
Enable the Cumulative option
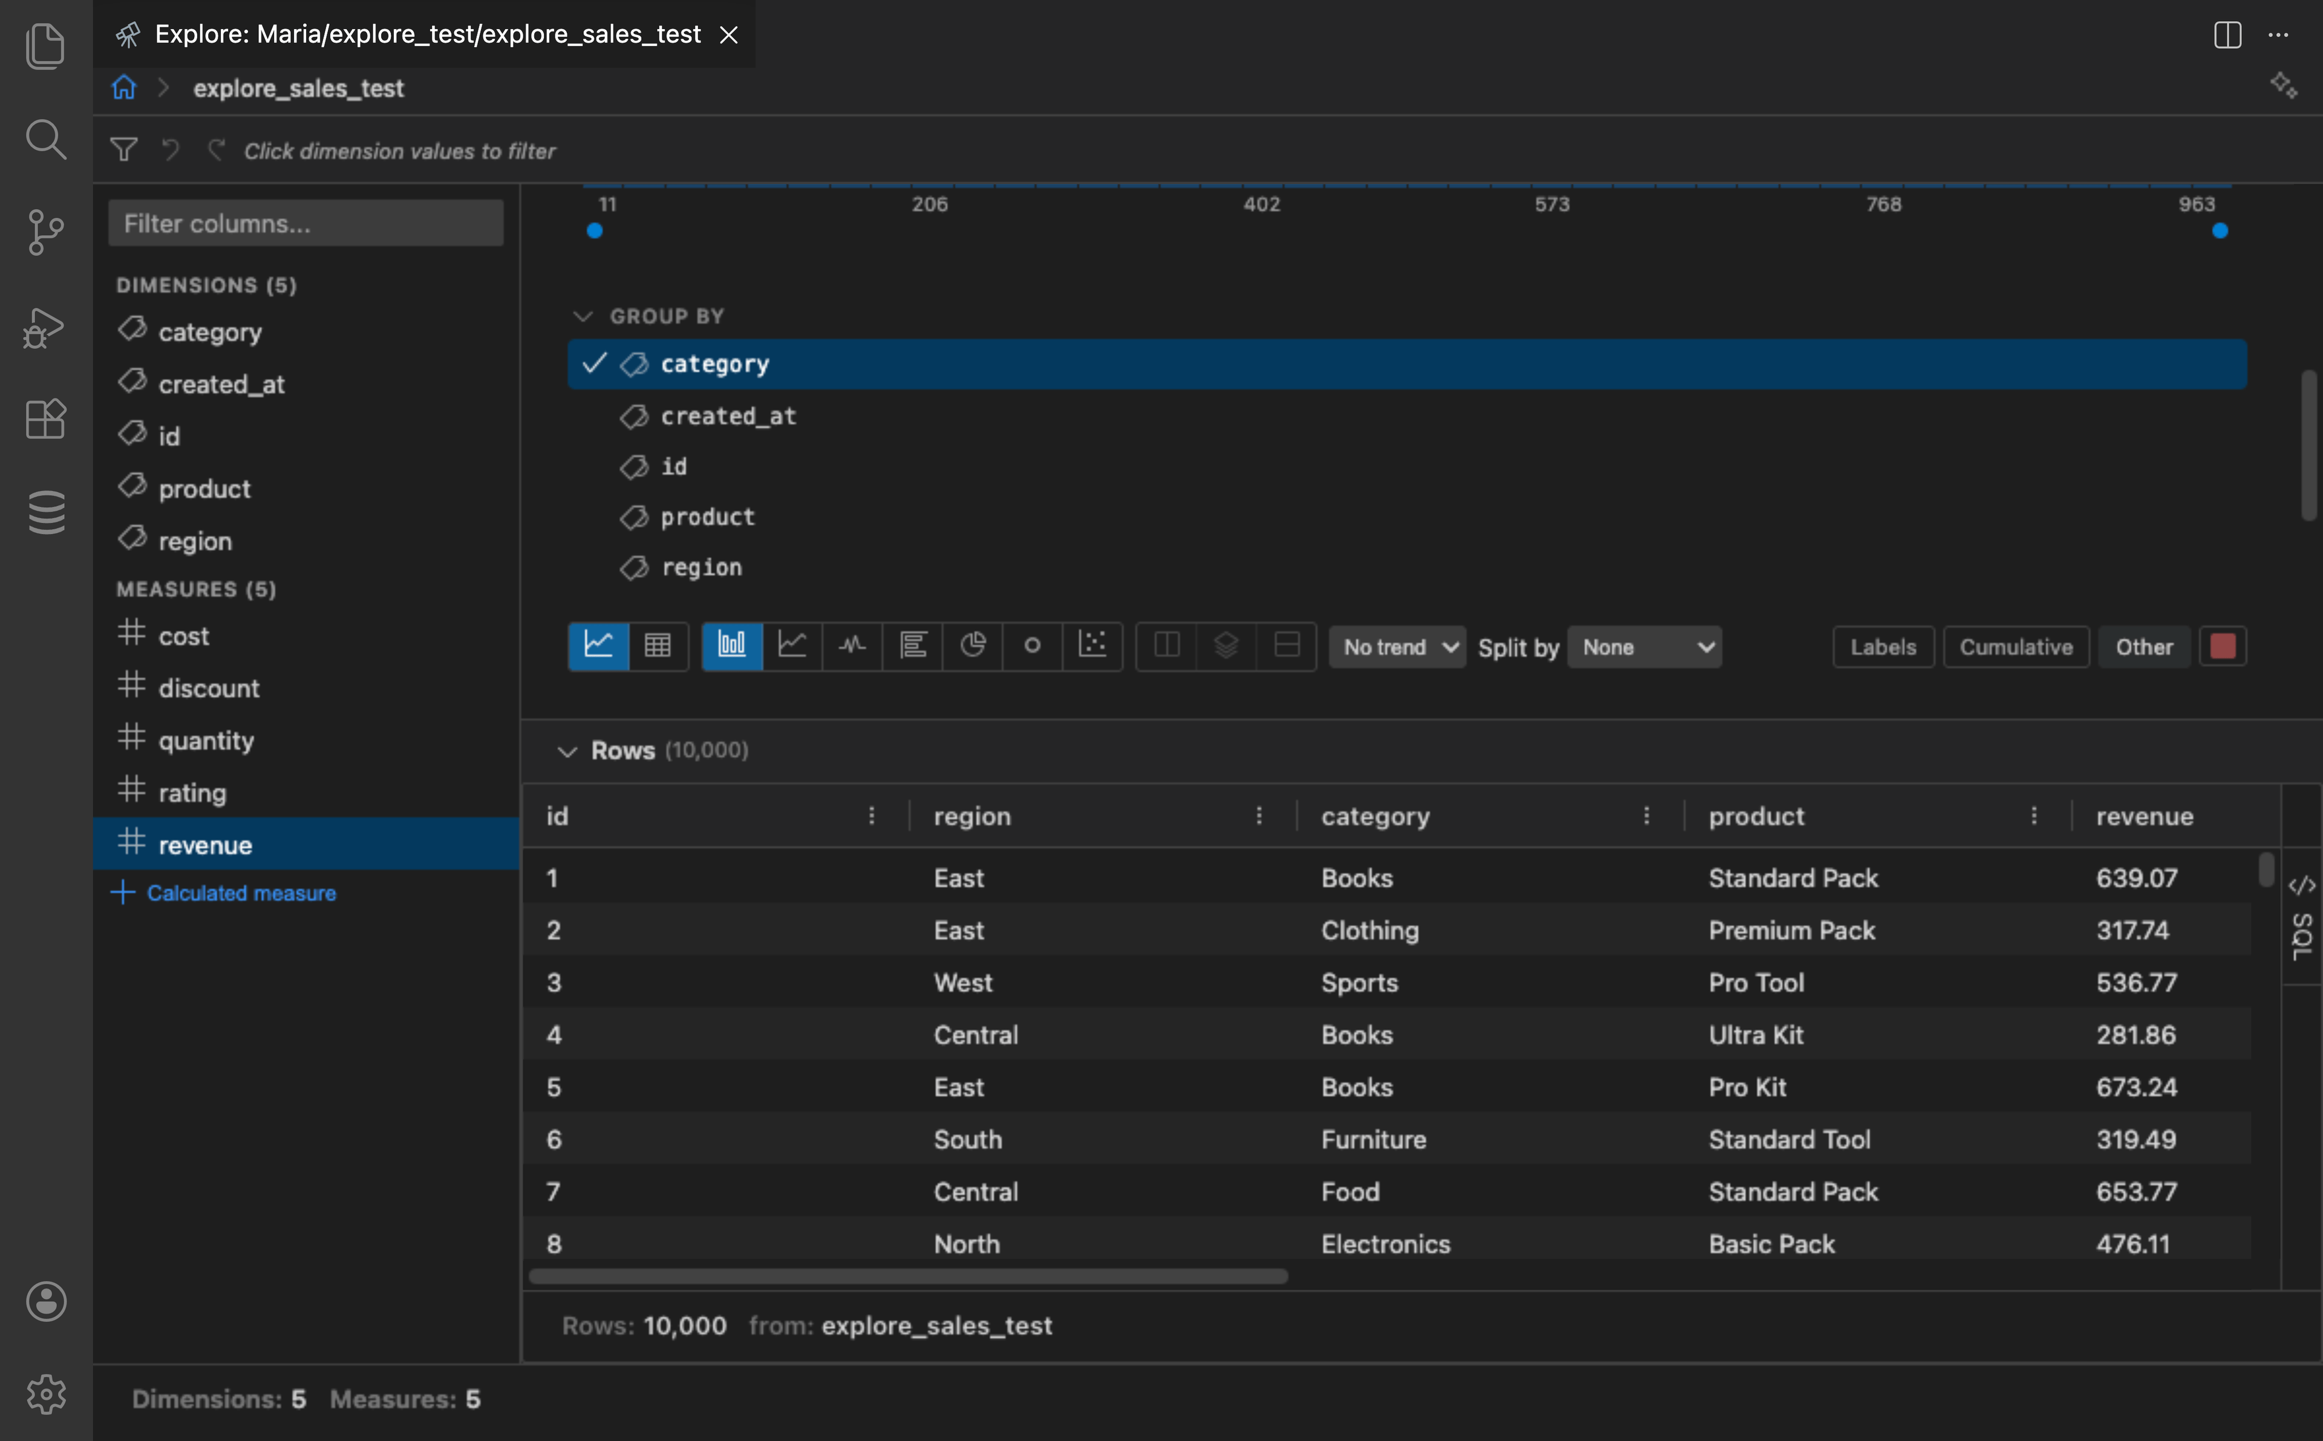coord(2015,646)
